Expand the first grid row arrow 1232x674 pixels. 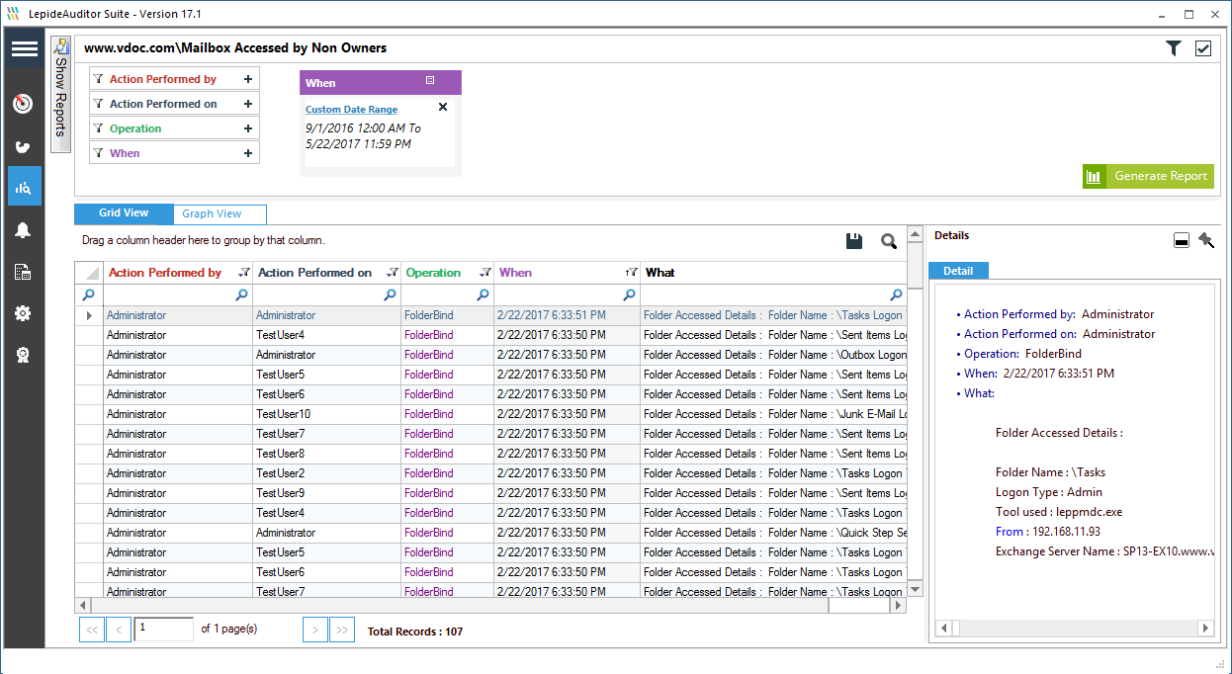tap(90, 315)
